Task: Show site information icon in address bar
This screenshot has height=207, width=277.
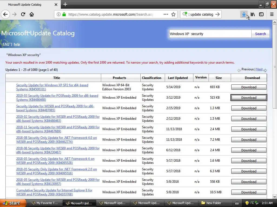Action: coord(59,14)
